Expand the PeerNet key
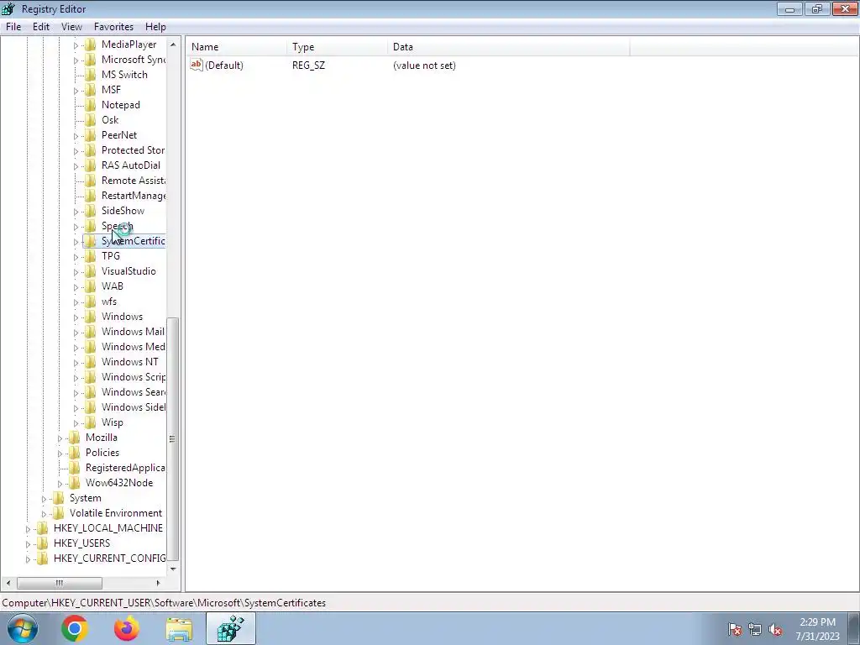This screenshot has width=860, height=645. click(x=76, y=135)
